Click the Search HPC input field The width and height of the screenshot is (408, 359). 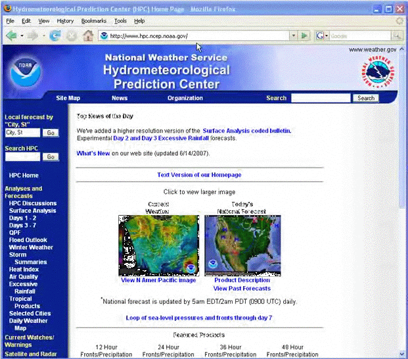(x=22, y=156)
